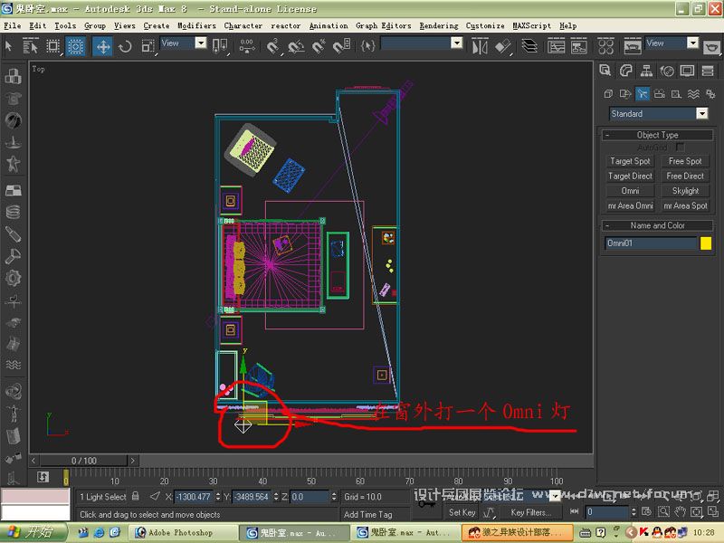Open the Named Selection Sets editor icon
This screenshot has width=724, height=543.
tap(367, 46)
